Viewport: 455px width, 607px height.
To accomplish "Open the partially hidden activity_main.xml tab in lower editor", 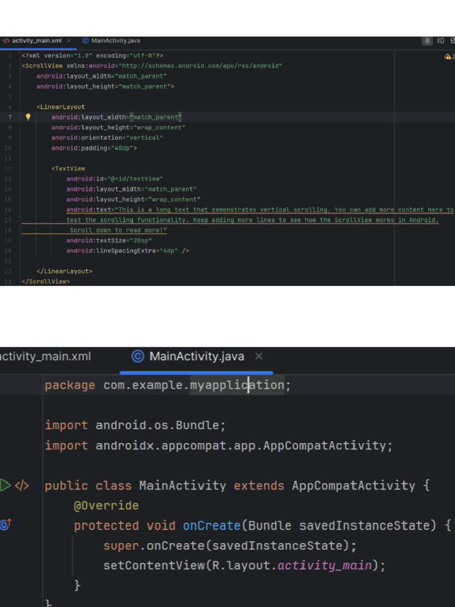I will click(45, 356).
